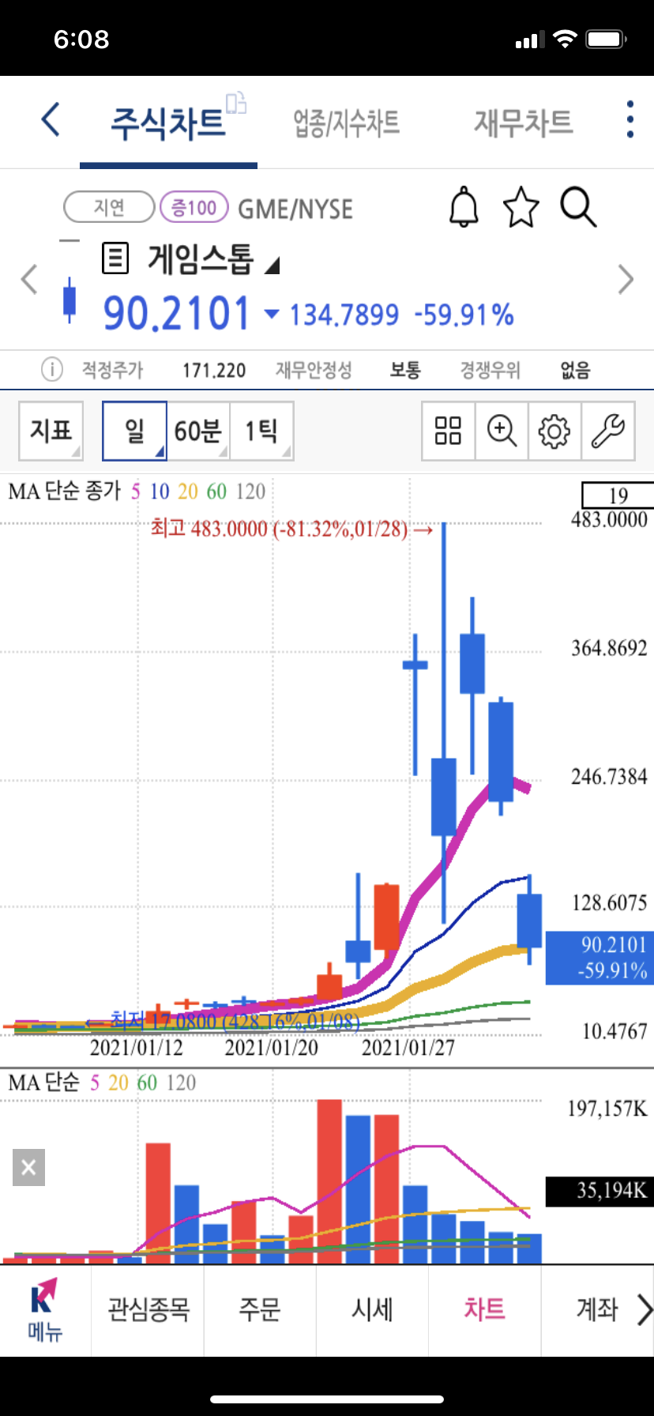654x1416 pixels.
Task: Select 1틱 tick period
Action: (x=261, y=431)
